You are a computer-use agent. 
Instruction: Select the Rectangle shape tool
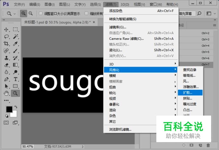(x=16, y=86)
